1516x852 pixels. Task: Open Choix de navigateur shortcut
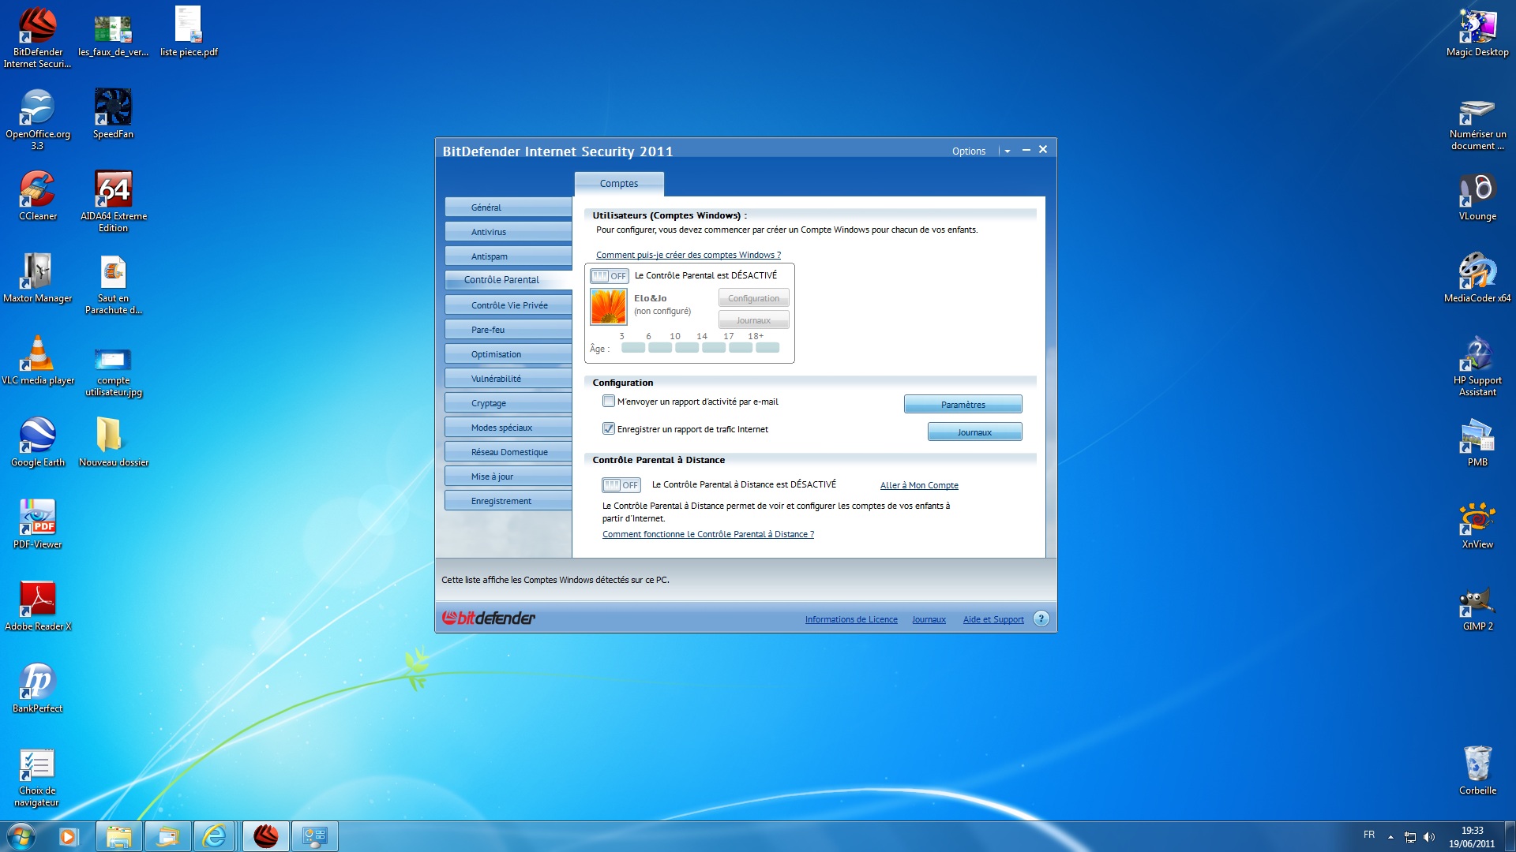(x=38, y=775)
